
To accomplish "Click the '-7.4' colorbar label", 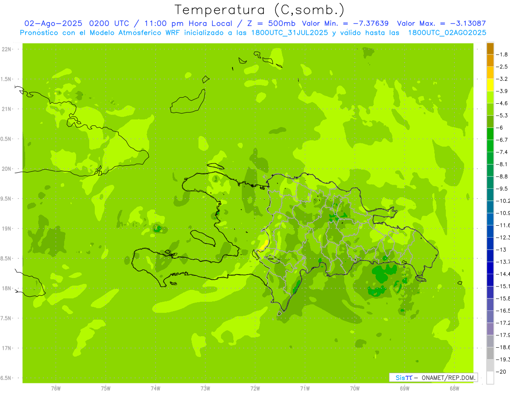I will (x=502, y=152).
